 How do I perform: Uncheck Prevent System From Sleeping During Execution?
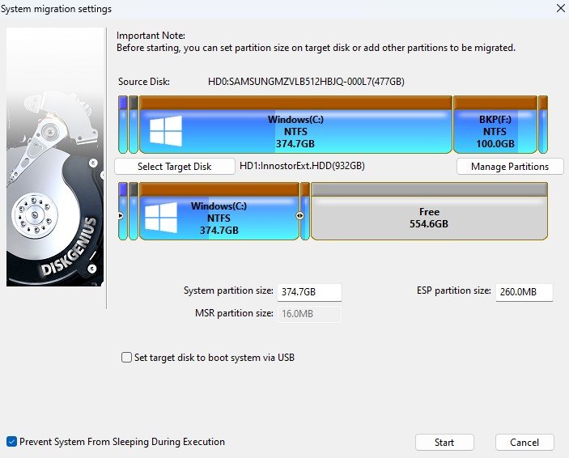11,442
